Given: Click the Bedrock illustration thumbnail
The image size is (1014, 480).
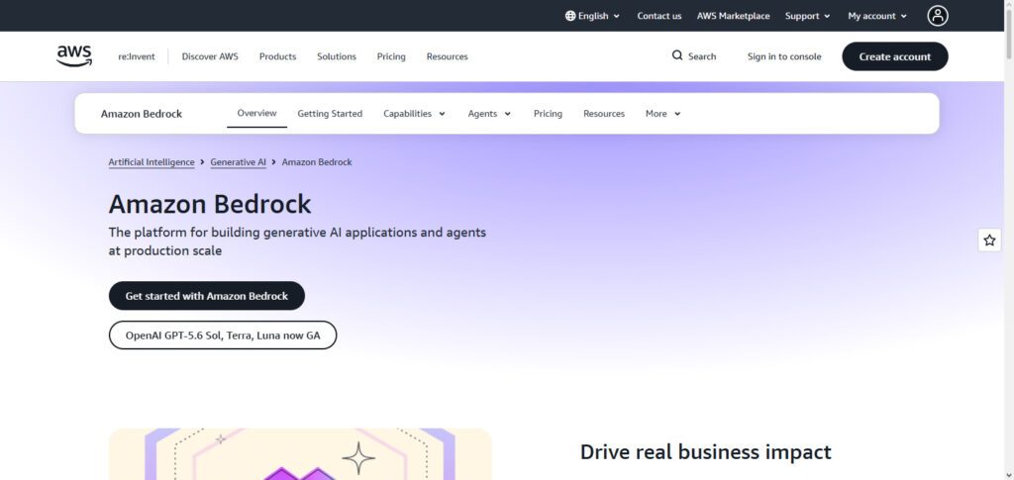Looking at the screenshot, I should click(300, 454).
